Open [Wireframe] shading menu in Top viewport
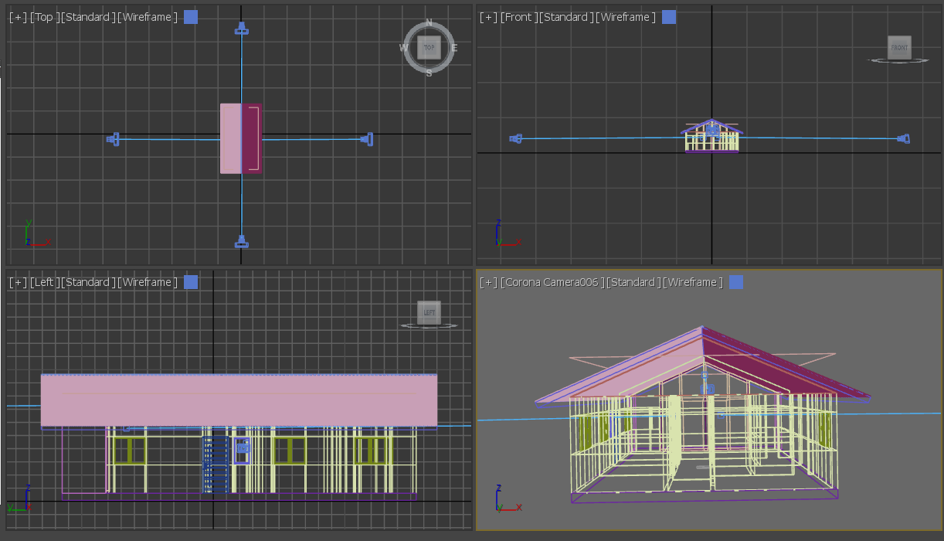Viewport: 944px width, 541px height. (x=148, y=17)
